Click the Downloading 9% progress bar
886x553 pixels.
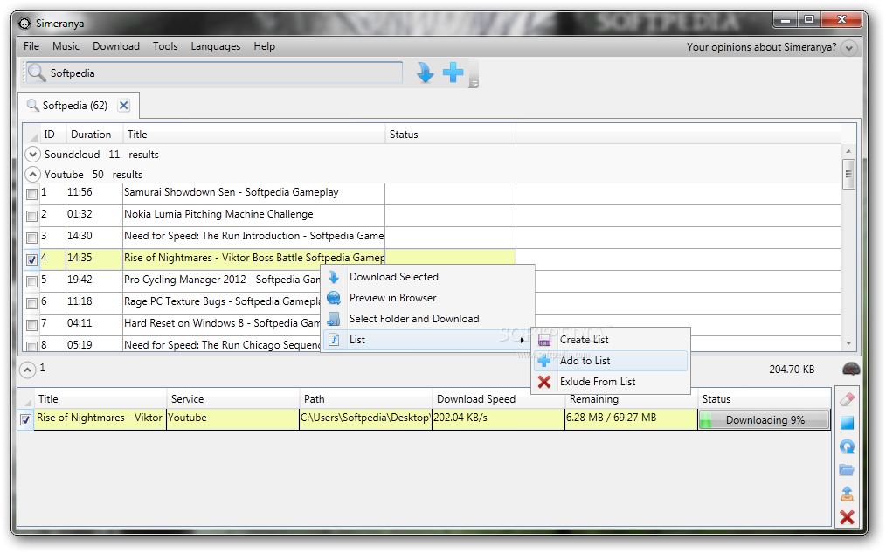coord(765,419)
